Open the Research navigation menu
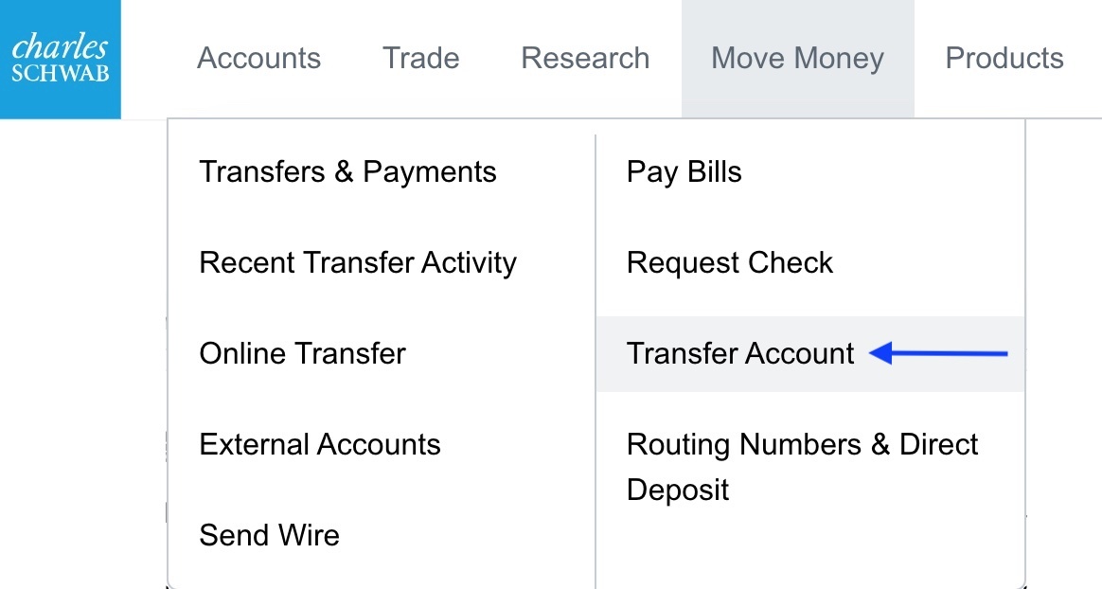 click(x=585, y=59)
